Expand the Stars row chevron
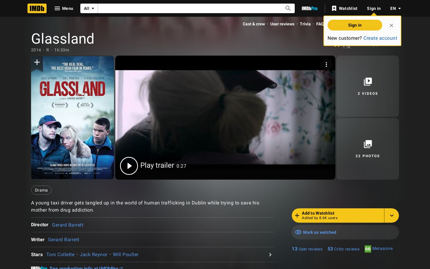 point(270,255)
